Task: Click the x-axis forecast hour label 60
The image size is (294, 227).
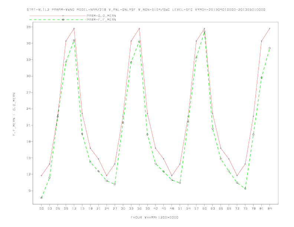Action: (x=205, y=208)
